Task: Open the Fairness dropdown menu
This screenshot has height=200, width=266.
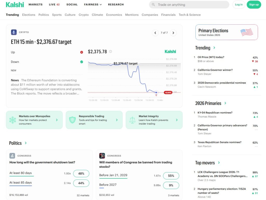Action: click(93, 5)
